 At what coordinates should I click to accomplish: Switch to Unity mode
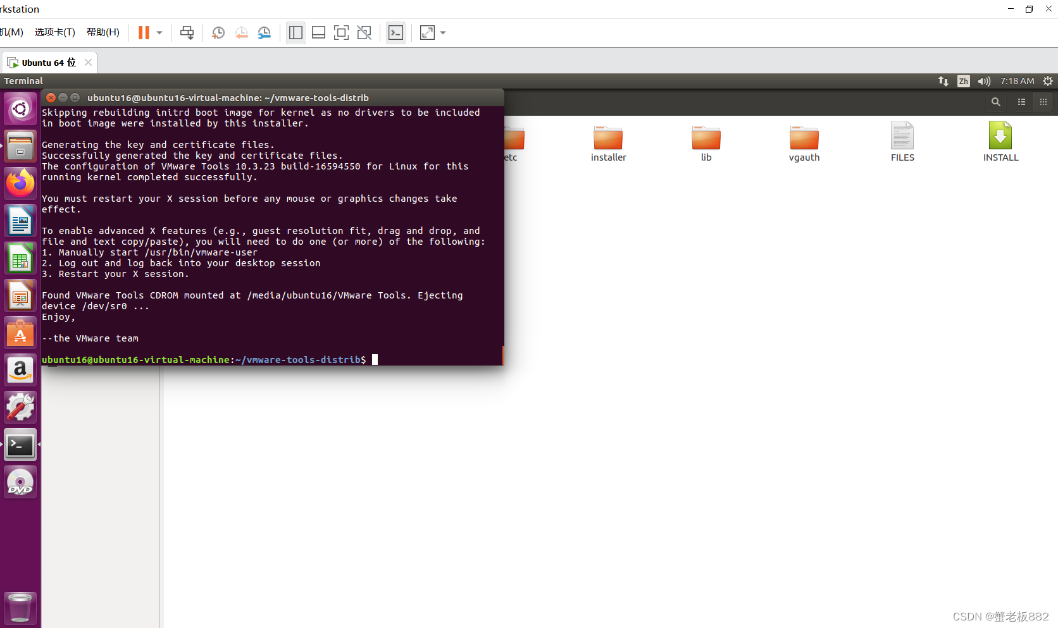pos(364,33)
